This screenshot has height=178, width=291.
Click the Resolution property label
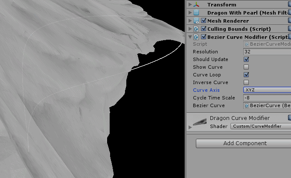(205, 52)
